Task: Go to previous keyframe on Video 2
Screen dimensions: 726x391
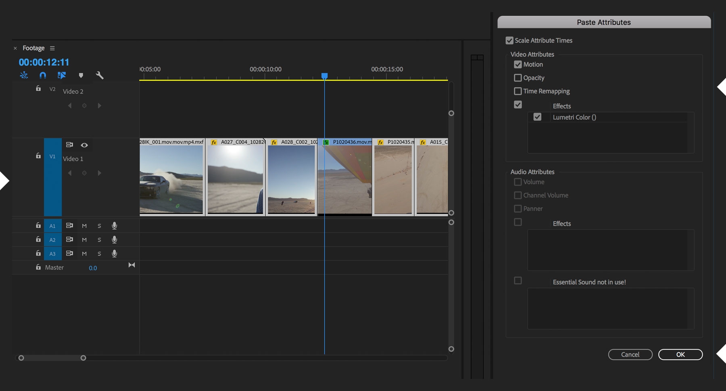Action: [x=70, y=106]
